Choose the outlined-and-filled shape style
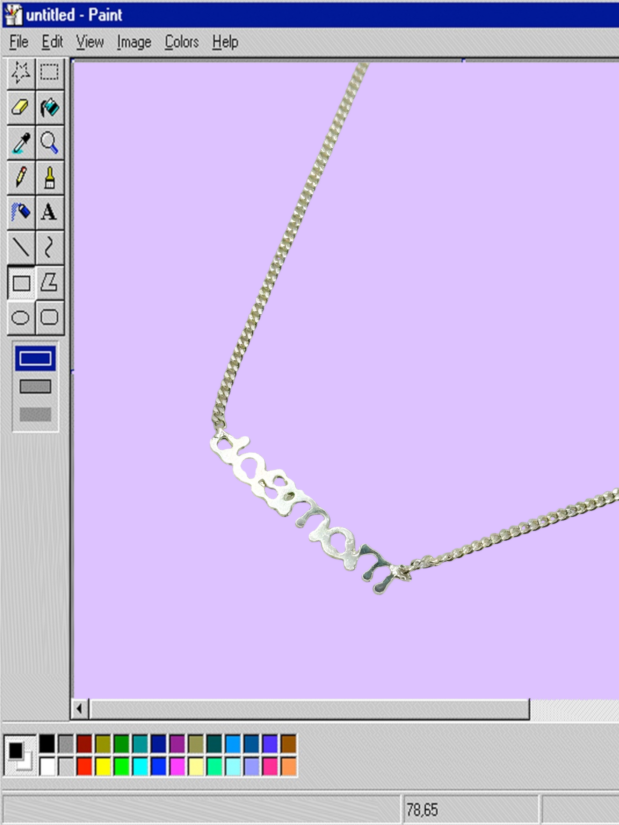The height and width of the screenshot is (825, 619). [x=36, y=387]
